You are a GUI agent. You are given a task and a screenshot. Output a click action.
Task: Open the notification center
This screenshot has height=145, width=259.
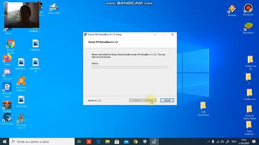pyautogui.click(x=254, y=141)
